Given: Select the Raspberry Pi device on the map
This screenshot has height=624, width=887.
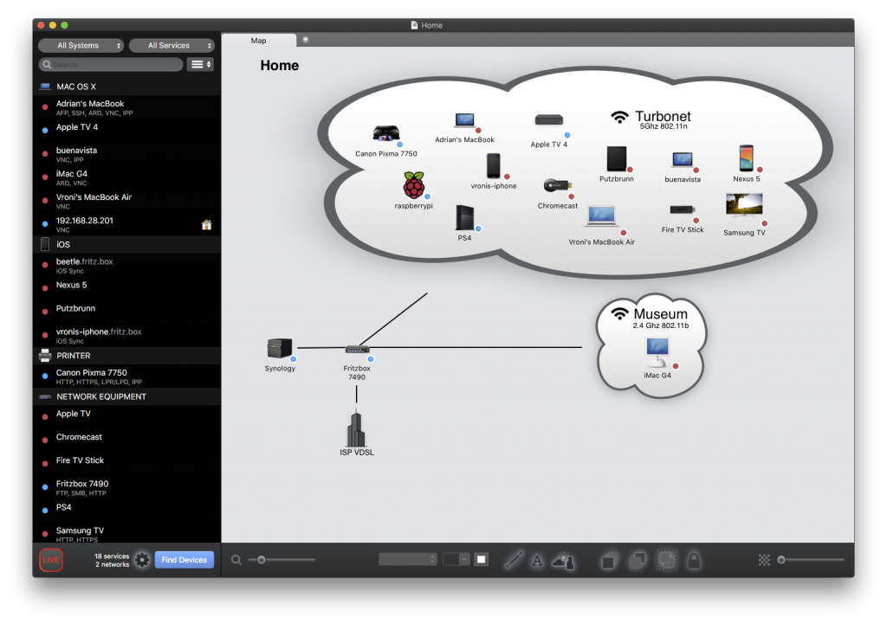Looking at the screenshot, I should tap(413, 183).
